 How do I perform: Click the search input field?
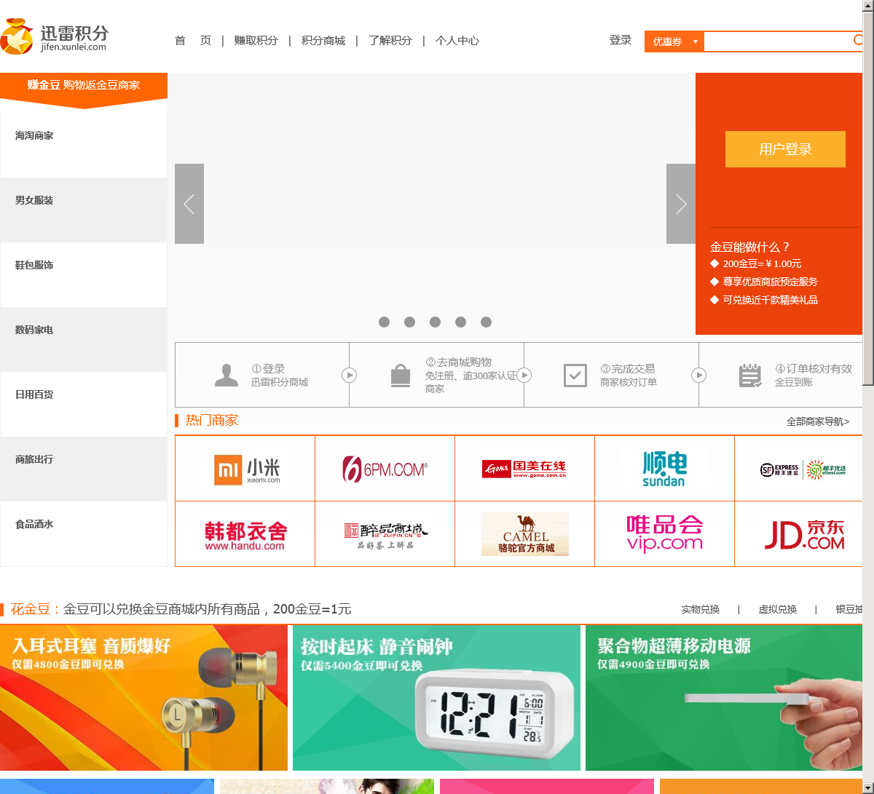tap(777, 41)
